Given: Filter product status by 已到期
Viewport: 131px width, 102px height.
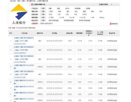Looking at the screenshot, I should pos(88,8).
